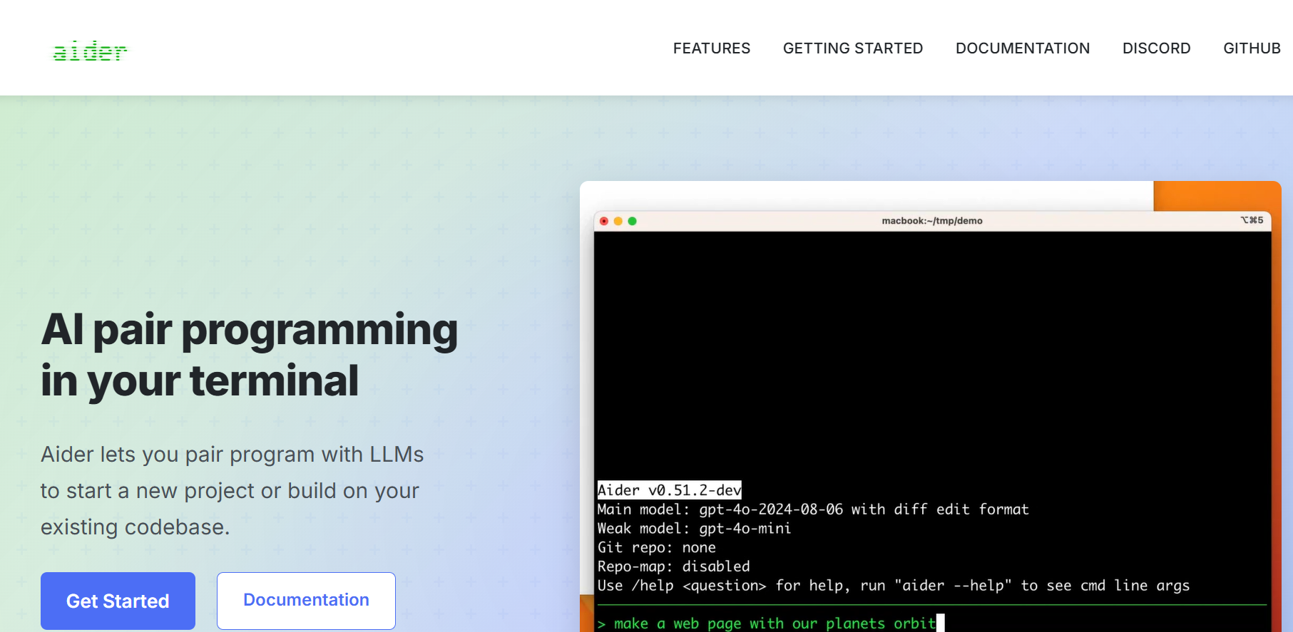Click the "Repo-map: disabled" line
This screenshot has height=632, width=1293.
coord(673,566)
